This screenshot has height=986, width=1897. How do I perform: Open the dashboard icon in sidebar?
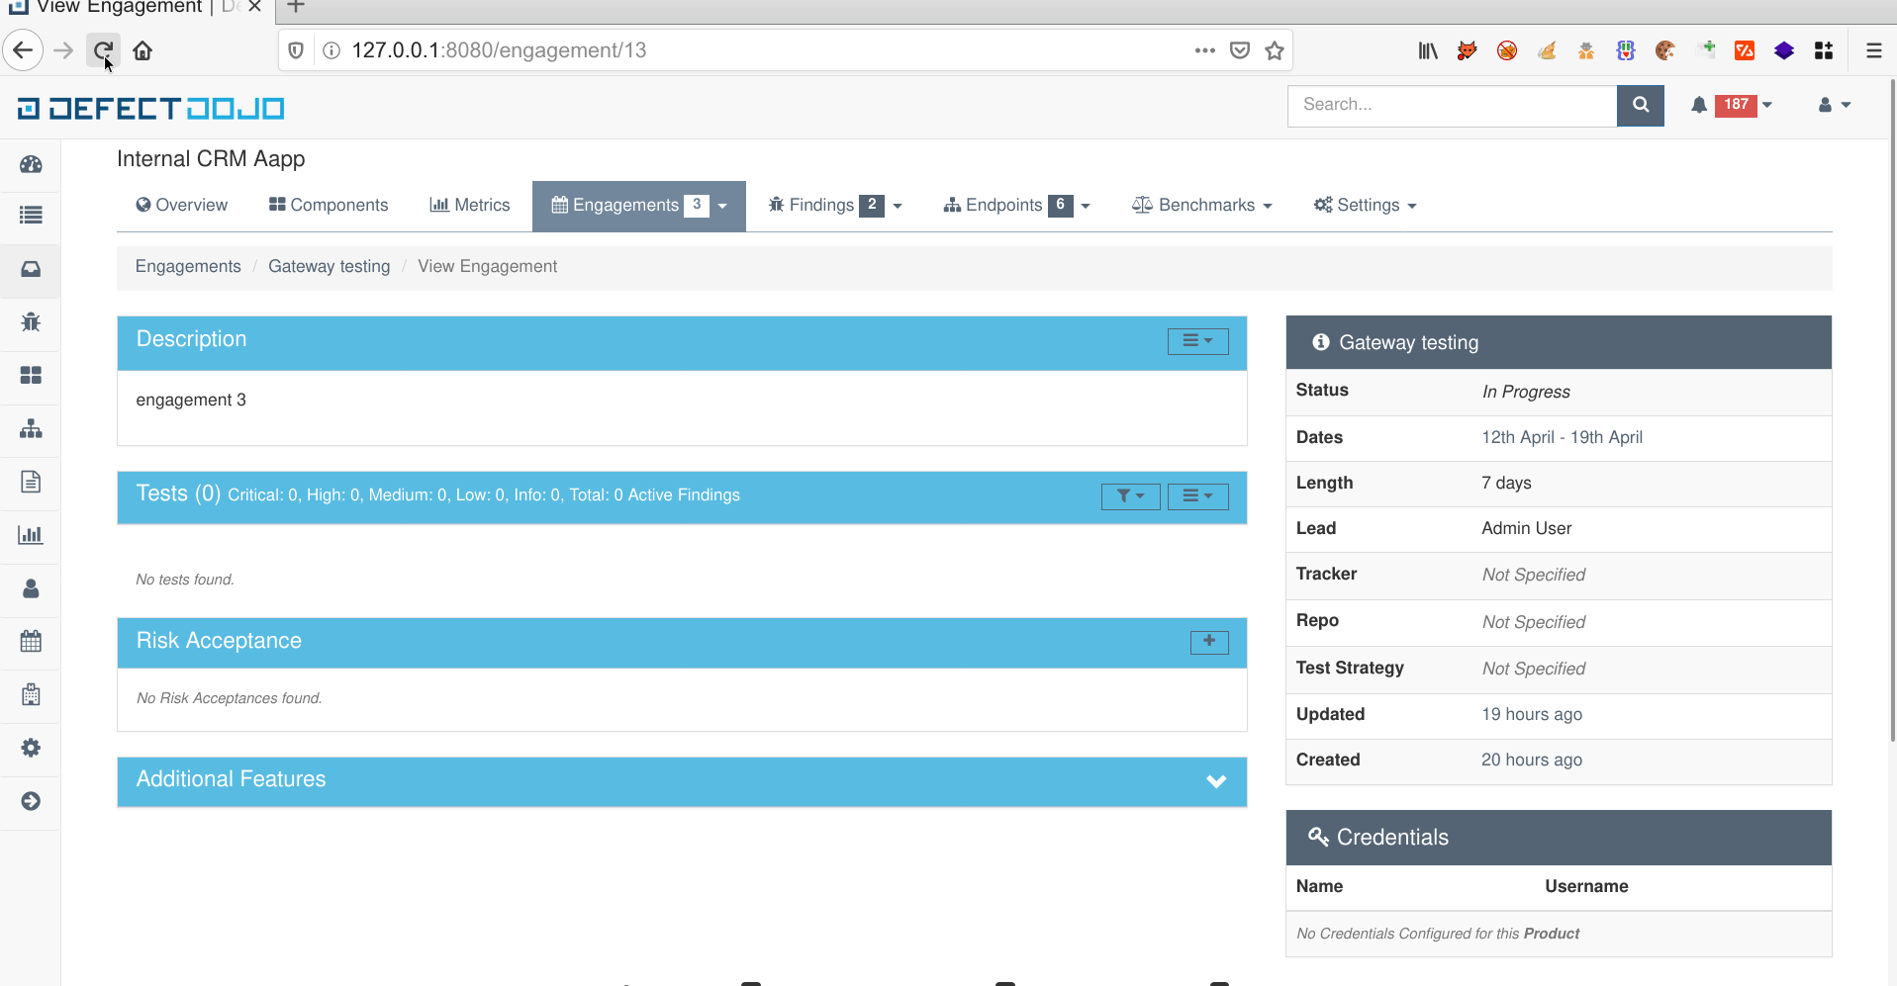point(31,164)
